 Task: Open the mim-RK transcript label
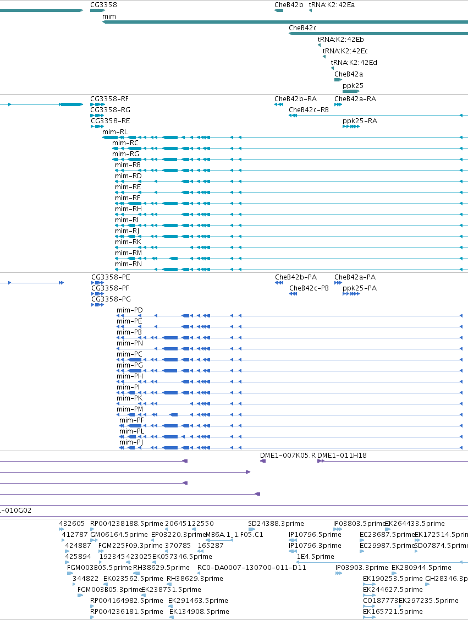click(128, 242)
